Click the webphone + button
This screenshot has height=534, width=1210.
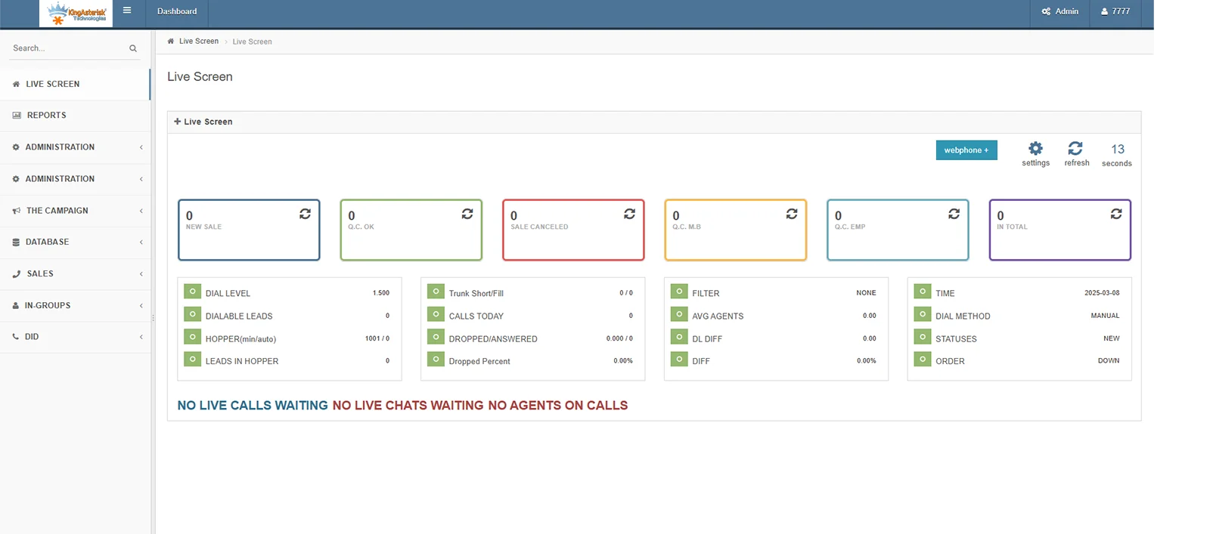pos(966,150)
